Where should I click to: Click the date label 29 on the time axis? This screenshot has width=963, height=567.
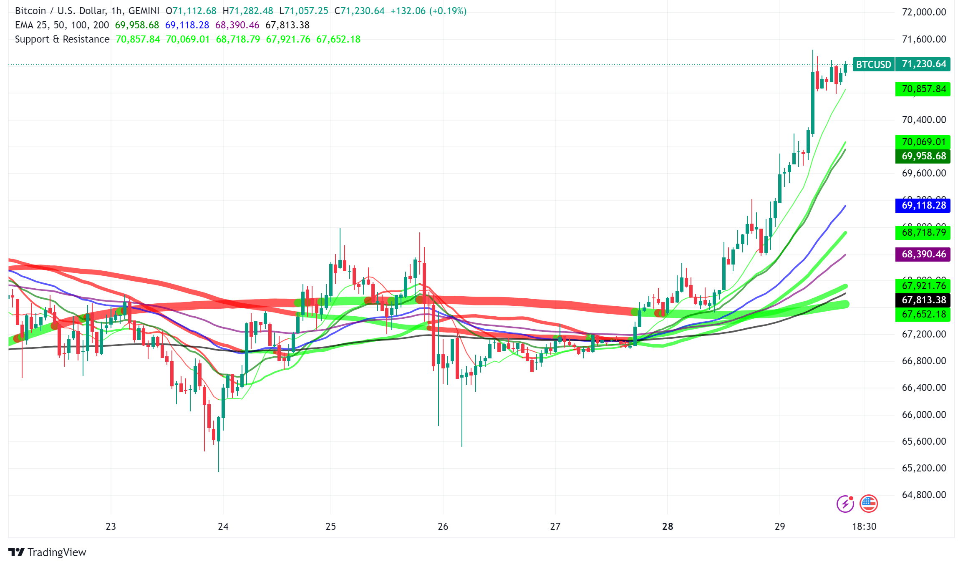point(780,527)
